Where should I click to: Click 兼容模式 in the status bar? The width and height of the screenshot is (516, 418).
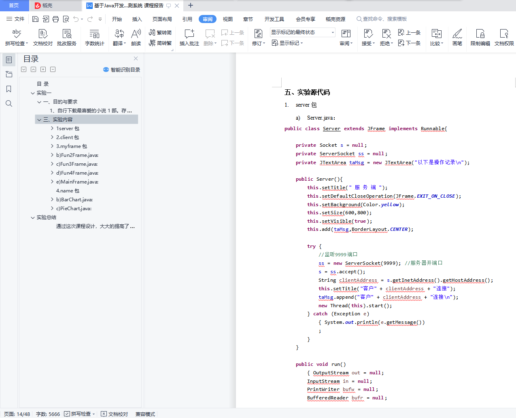tap(145, 414)
